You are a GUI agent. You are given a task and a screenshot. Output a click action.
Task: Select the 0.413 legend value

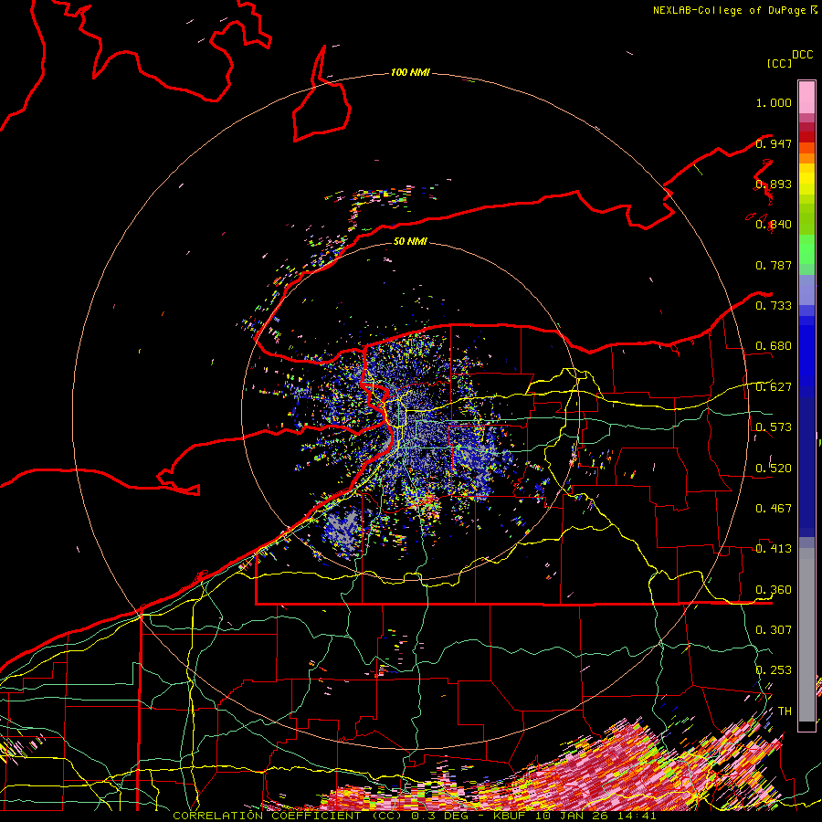774,549
